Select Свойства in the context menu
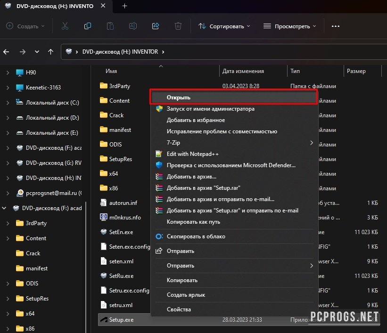 coord(179,309)
